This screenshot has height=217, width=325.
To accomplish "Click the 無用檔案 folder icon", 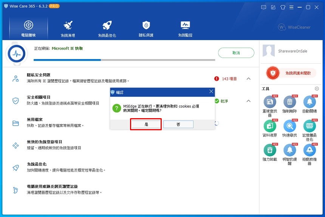I will 15,123.
